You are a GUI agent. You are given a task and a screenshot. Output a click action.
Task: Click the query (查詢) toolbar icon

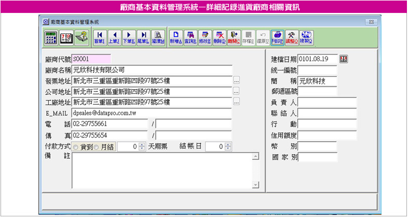[191, 37]
